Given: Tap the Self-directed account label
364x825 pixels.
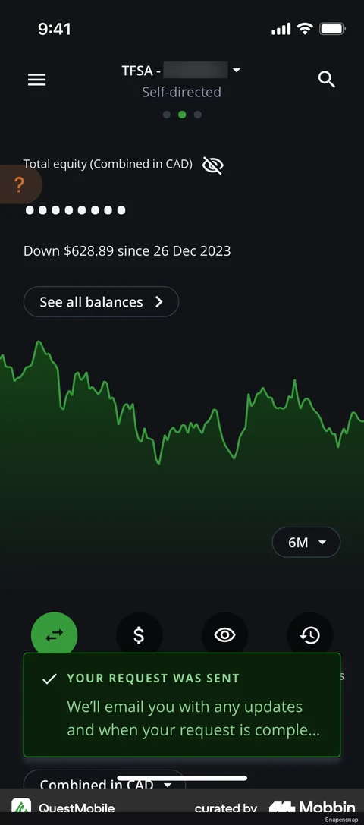Looking at the screenshot, I should click(x=181, y=92).
